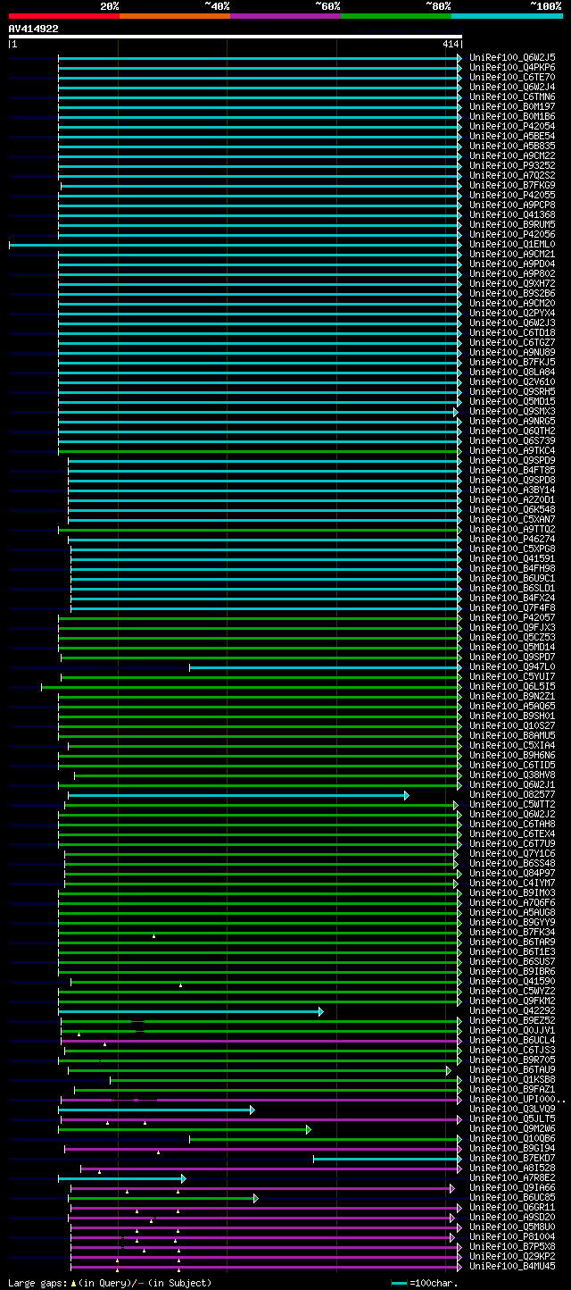Open hit UniRef100_B4MU45
Image resolution: width=571 pixels, height=1290 pixels.
pyautogui.click(x=512, y=1266)
